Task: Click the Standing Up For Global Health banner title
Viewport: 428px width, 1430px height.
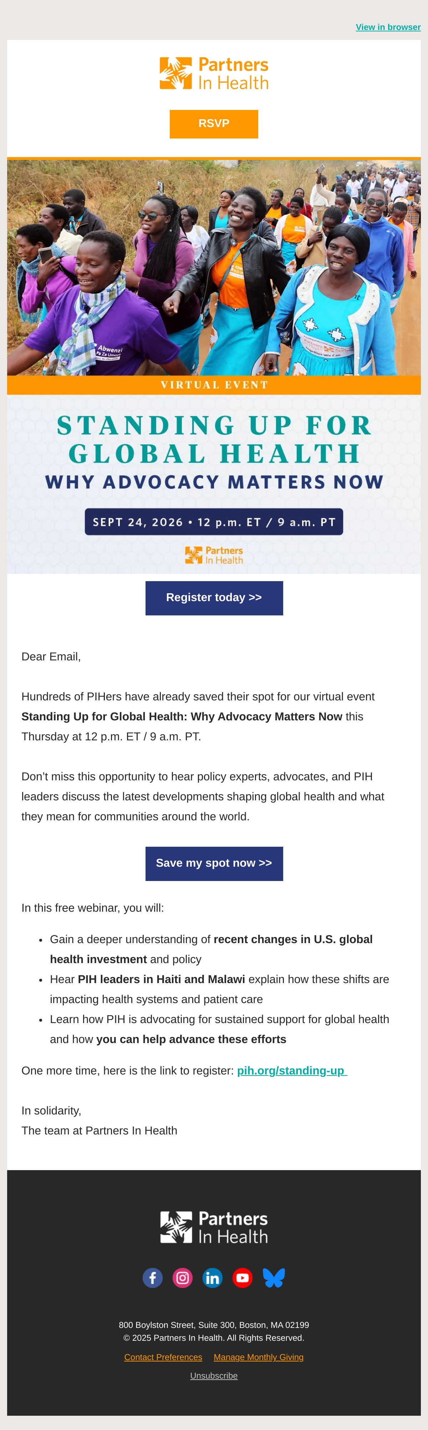Action: (214, 439)
